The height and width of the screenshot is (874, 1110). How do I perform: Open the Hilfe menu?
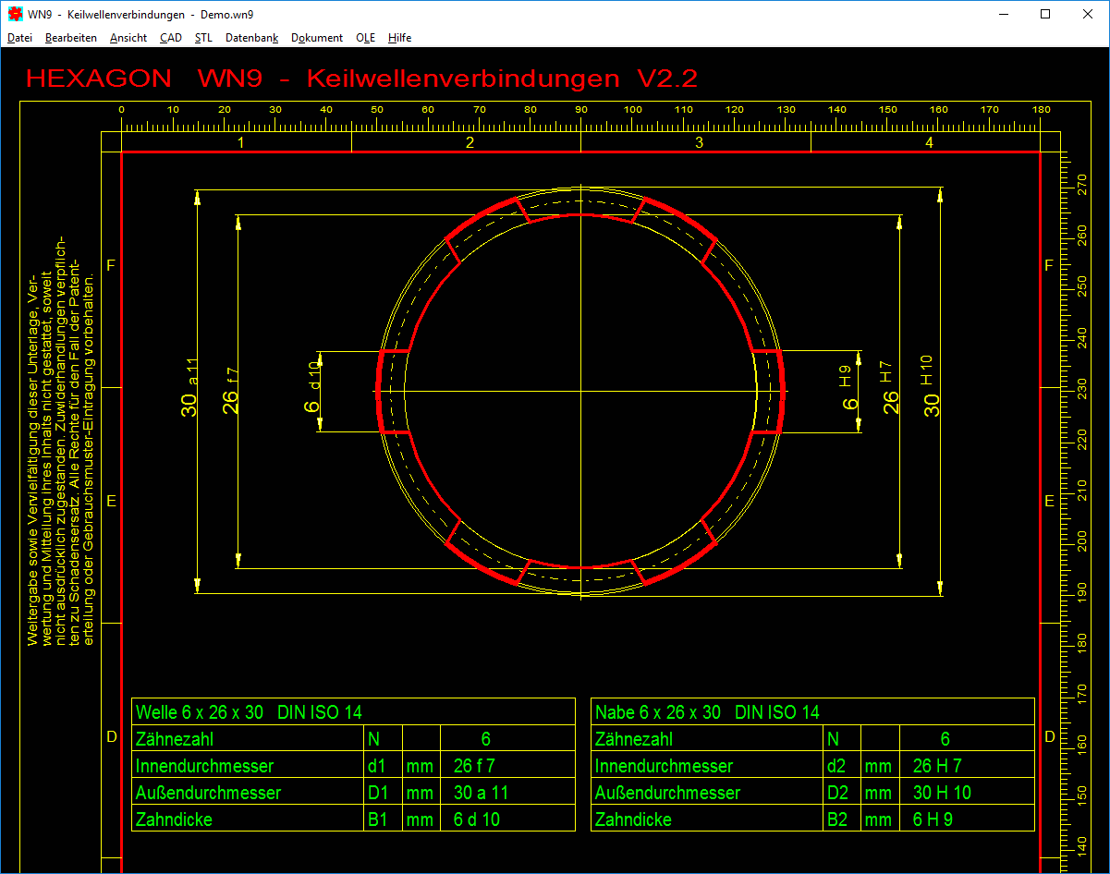pos(399,38)
